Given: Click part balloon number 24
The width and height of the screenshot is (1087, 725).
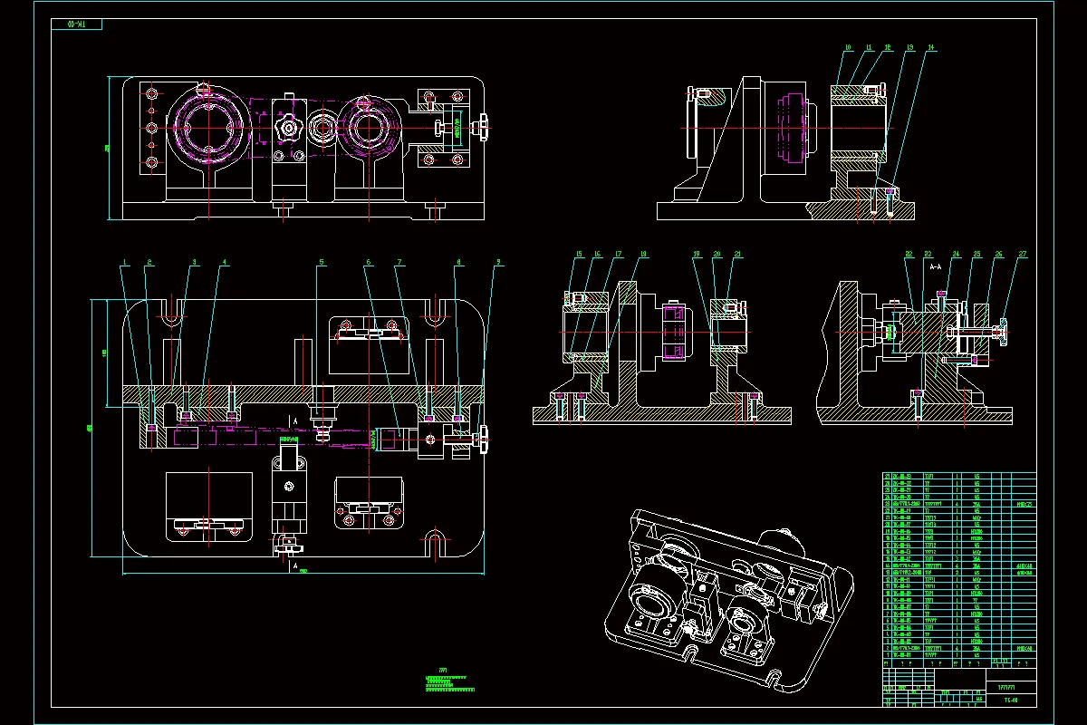Looking at the screenshot, I should click(956, 255).
